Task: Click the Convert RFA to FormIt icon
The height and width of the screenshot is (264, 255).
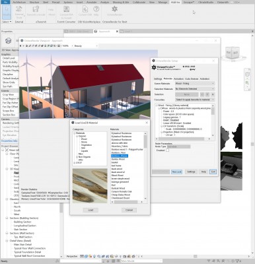Action: 66,9
